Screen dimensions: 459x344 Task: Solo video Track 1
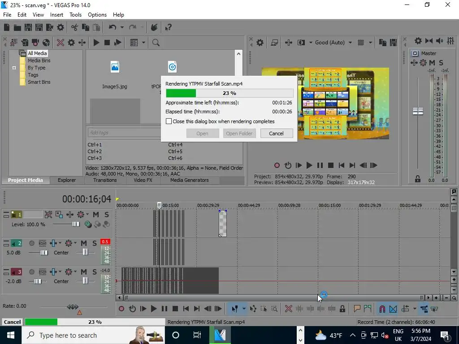coord(107,215)
